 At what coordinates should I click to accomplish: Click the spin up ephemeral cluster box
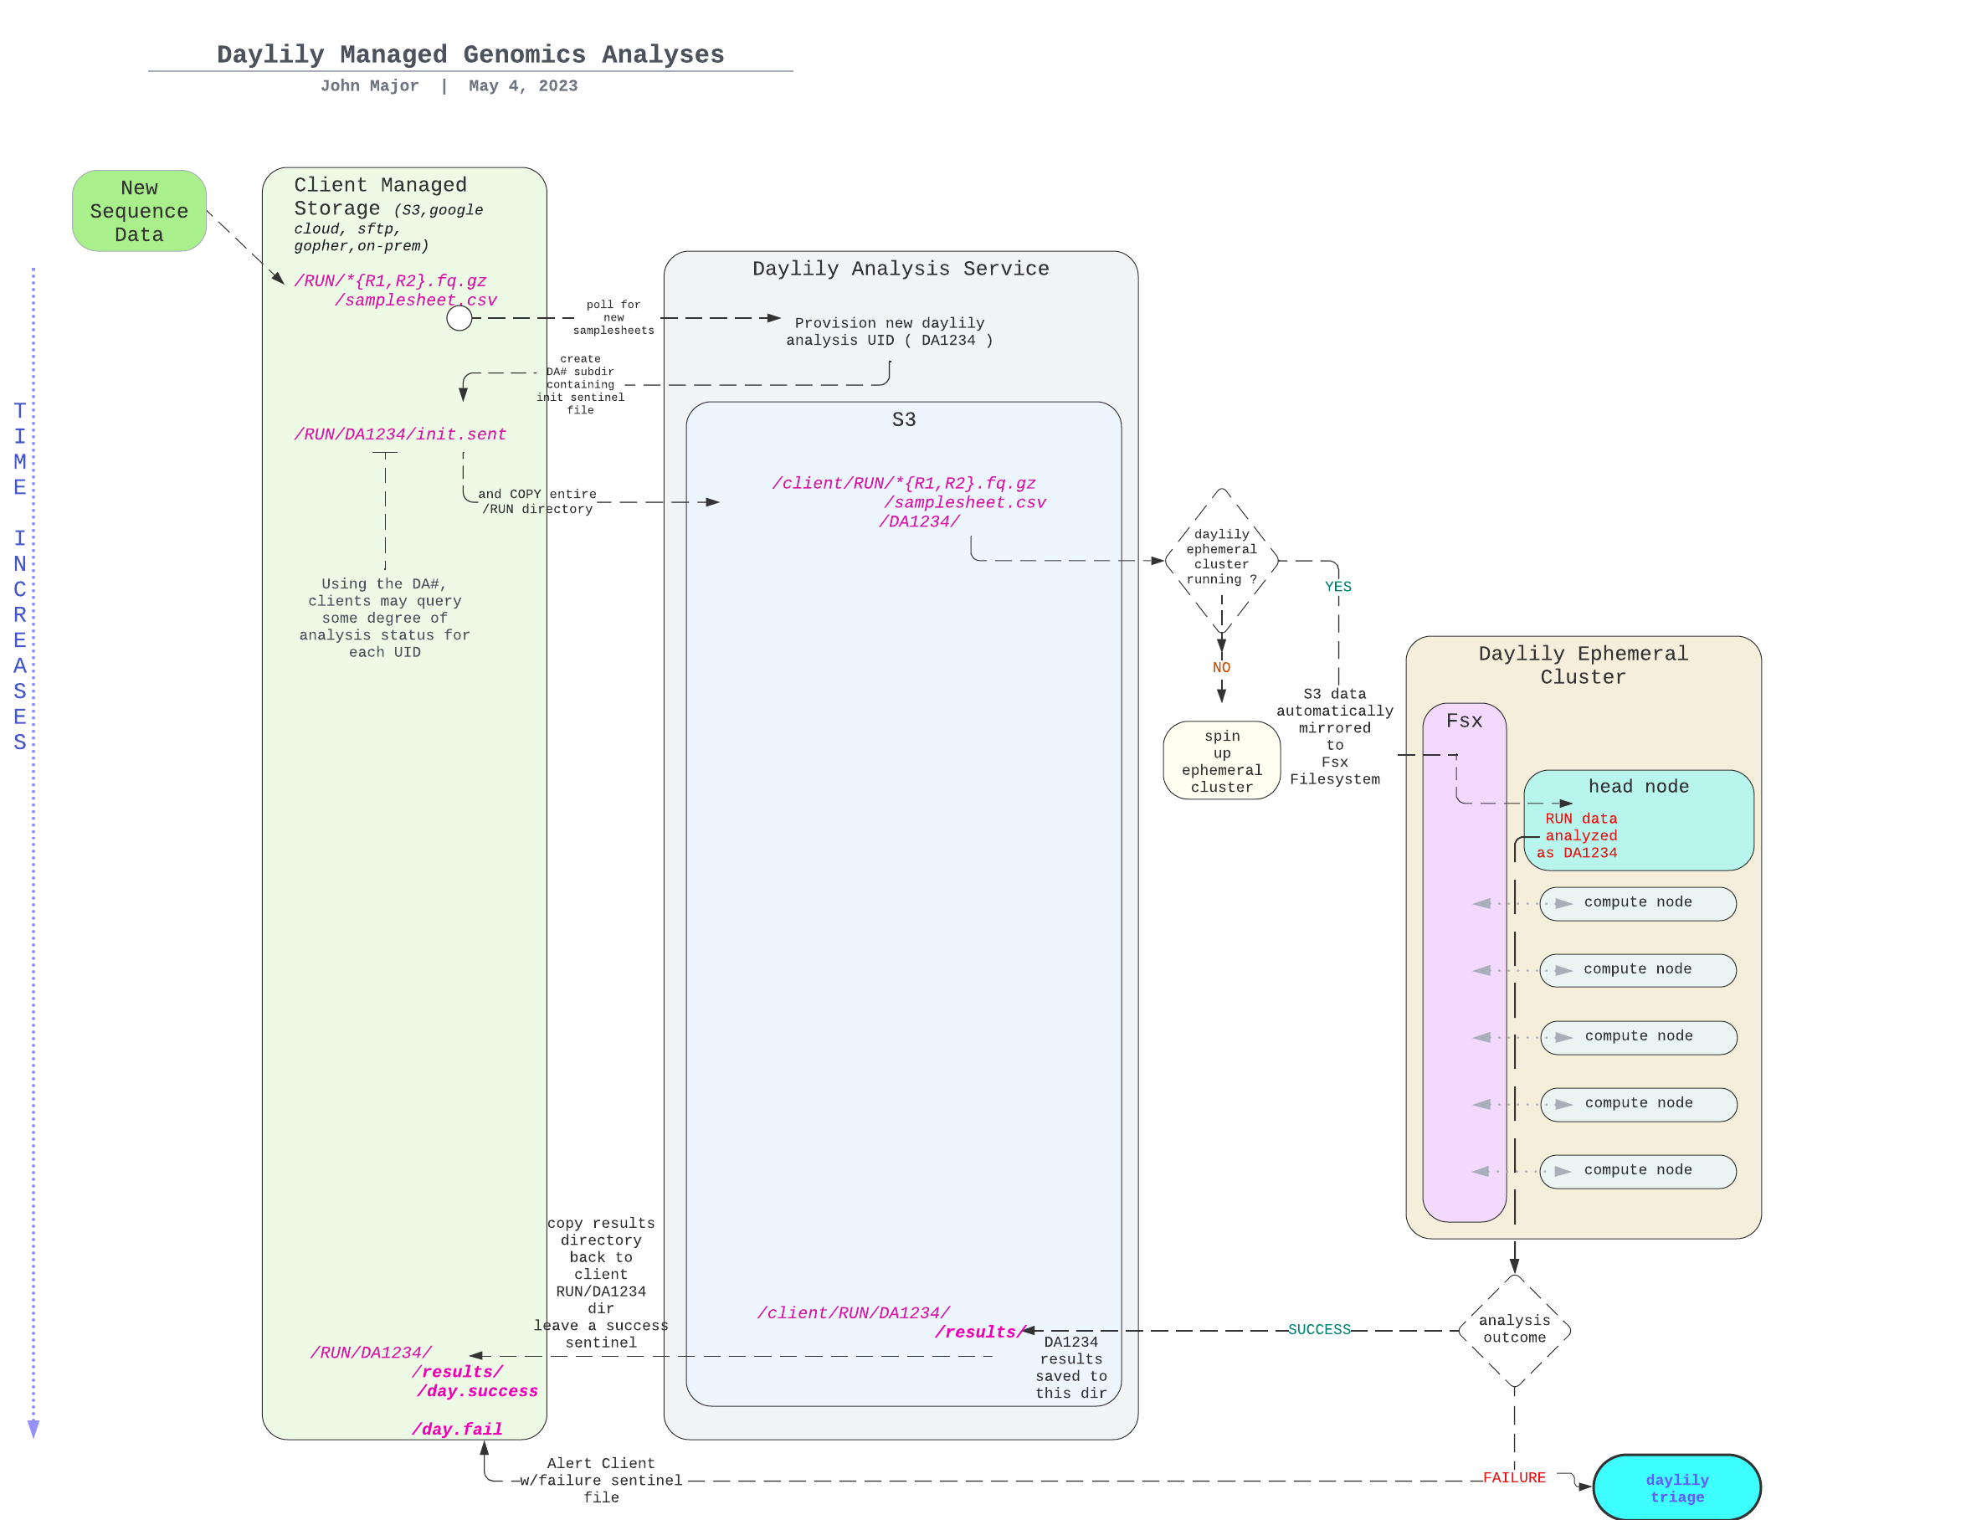click(1221, 761)
